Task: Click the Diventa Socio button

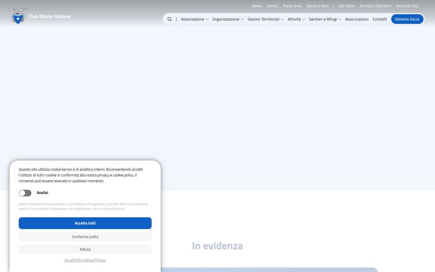Action: (x=407, y=19)
